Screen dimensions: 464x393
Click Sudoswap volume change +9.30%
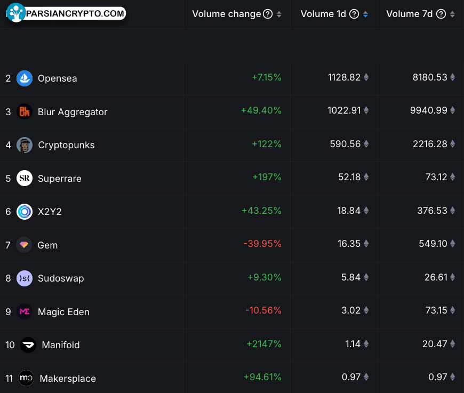tap(265, 277)
